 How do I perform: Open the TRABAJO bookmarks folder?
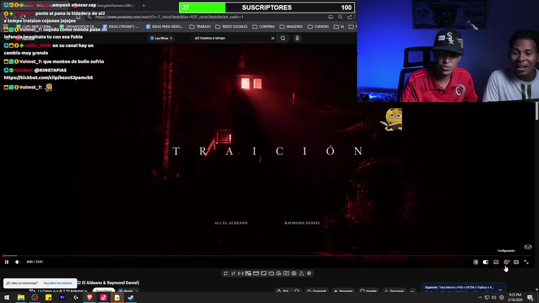[x=200, y=27]
